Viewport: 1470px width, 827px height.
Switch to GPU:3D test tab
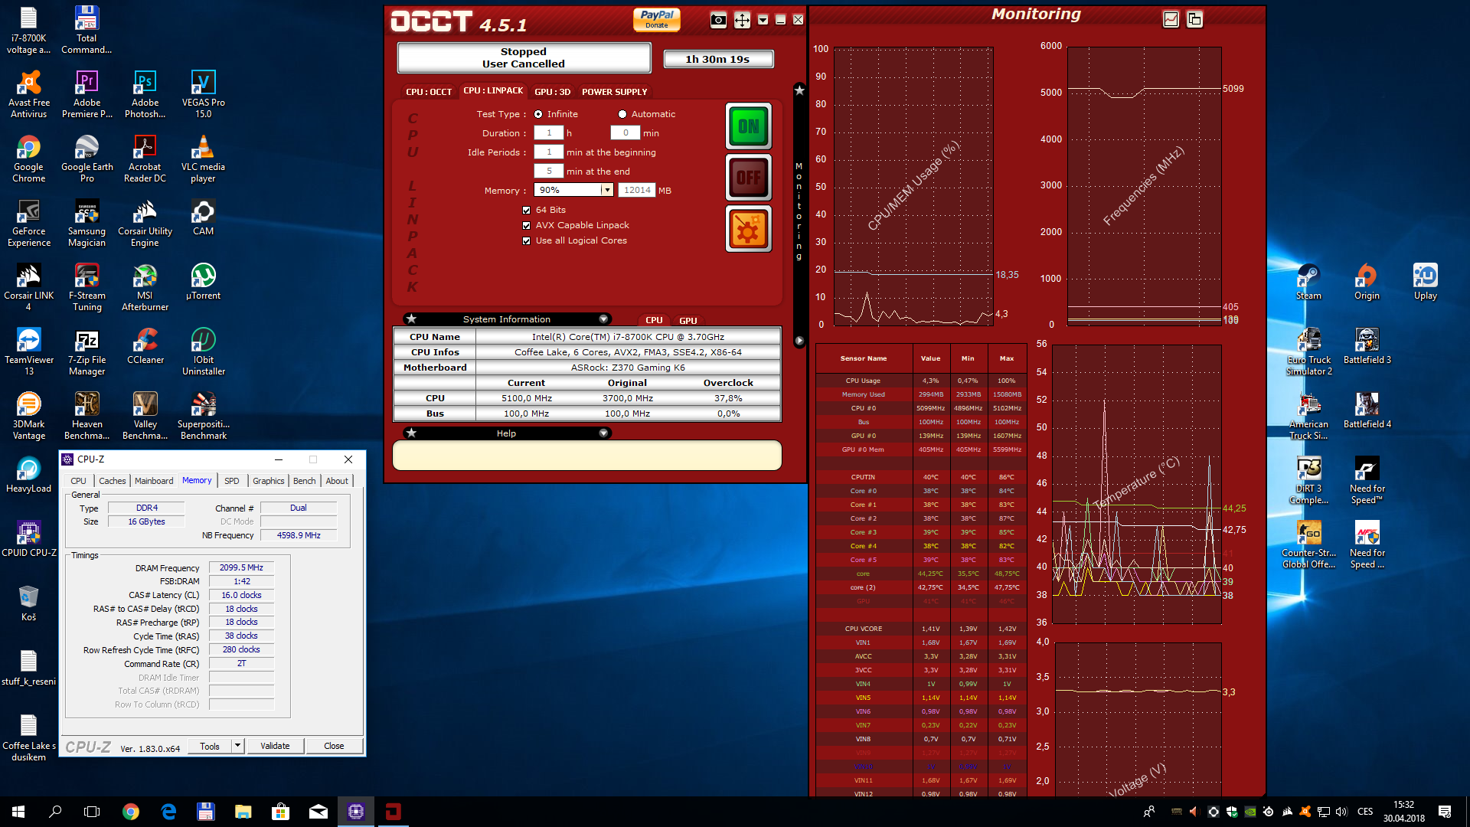click(552, 92)
